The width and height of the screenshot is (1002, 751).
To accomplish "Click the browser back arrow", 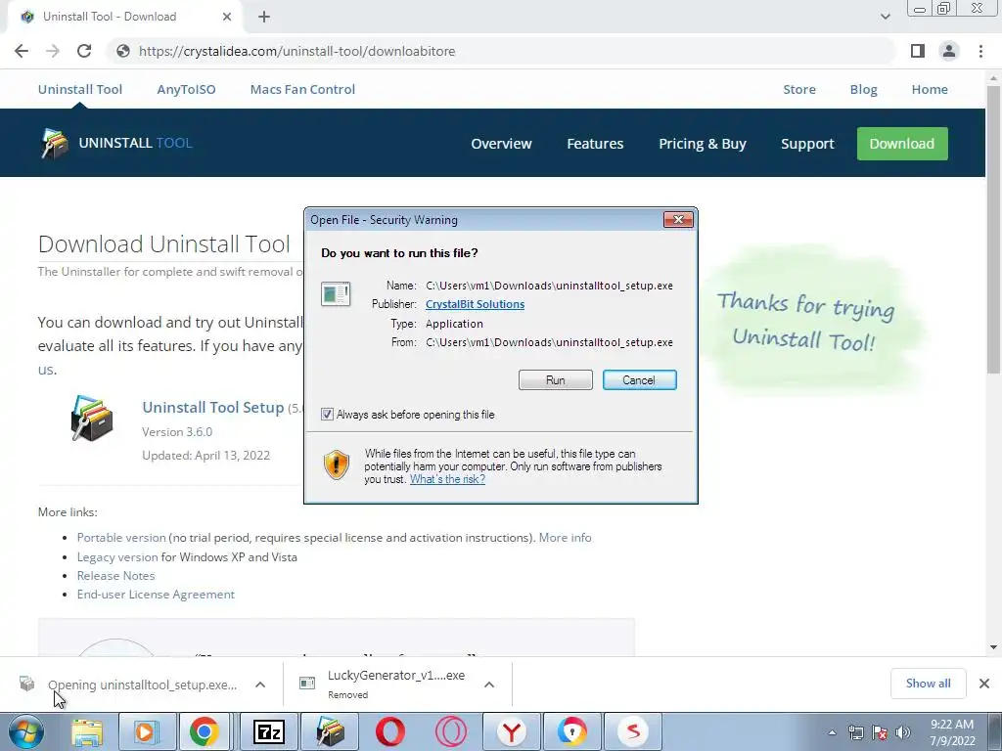I will coord(22,51).
